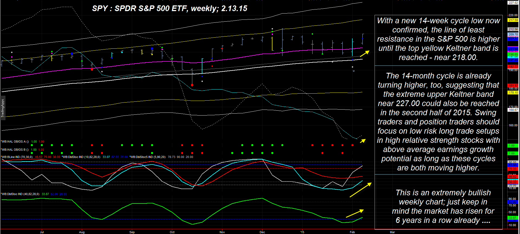Click the white 168.67 price marker
Screen dimensions: 520x234
point(513,110)
